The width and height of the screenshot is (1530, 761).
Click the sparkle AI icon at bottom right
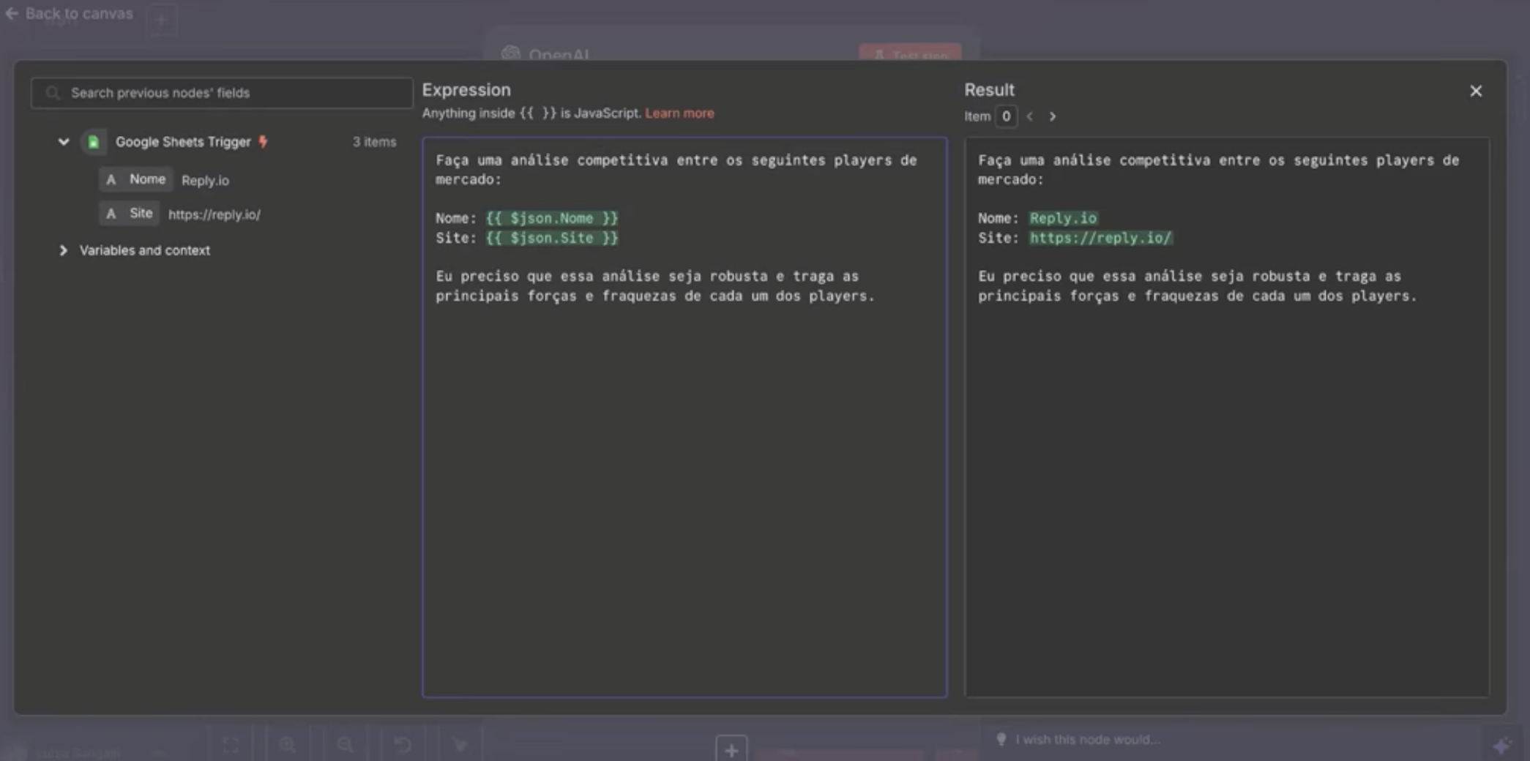click(x=1501, y=745)
